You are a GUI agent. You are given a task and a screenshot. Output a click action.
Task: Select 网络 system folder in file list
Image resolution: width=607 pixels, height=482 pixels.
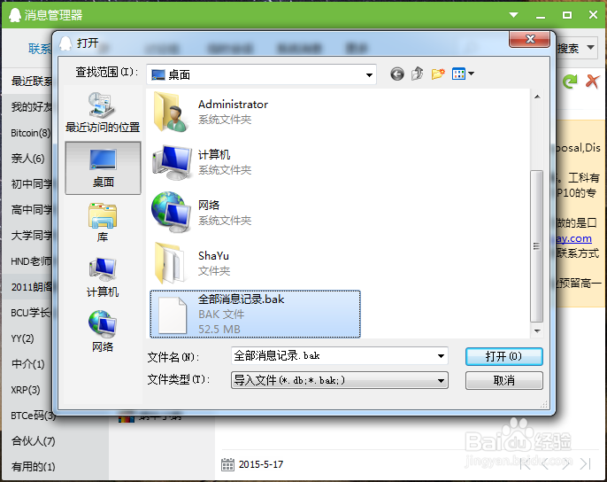[202, 213]
